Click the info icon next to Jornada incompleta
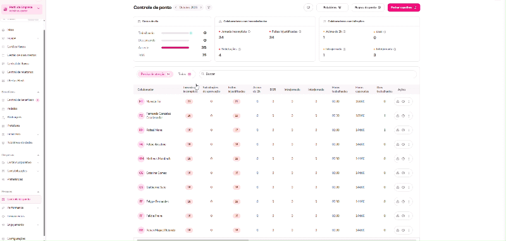506x241 pixels. click(x=249, y=32)
